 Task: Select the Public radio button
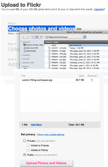coord(25,155)
